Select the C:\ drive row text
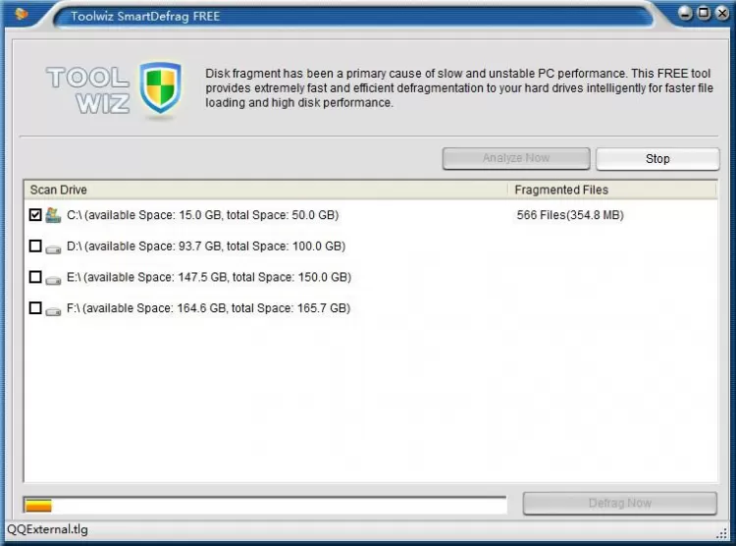736x546 pixels. [203, 215]
